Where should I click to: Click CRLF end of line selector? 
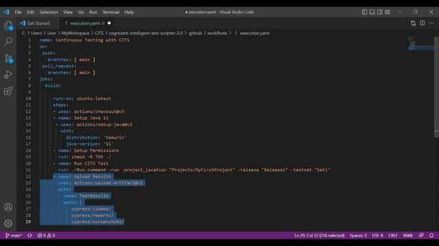[393, 236]
